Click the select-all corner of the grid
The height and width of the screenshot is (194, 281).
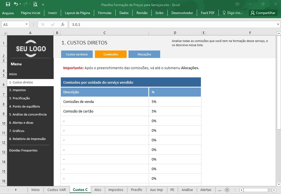[x=4, y=33]
